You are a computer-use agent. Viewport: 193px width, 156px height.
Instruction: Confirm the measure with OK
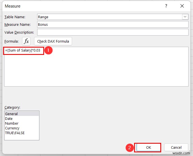point(148,147)
